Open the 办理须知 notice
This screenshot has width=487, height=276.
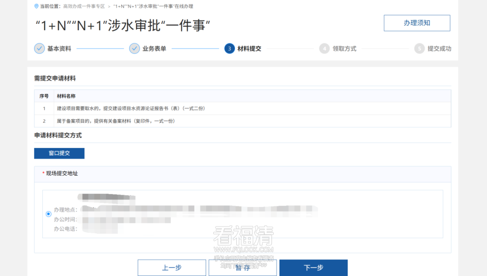pos(416,23)
